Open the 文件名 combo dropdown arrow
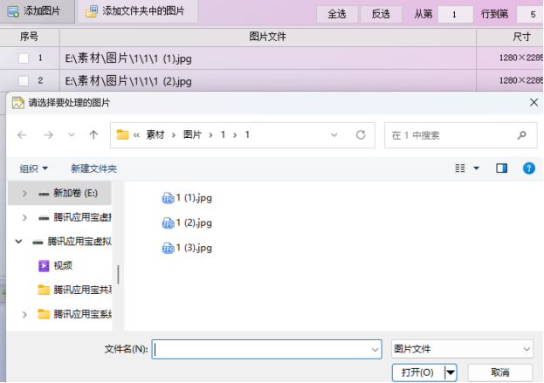Screen dimensions: 544x383 [375, 349]
